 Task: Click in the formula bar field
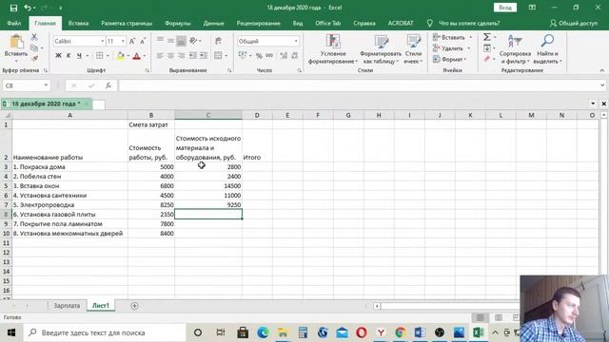pyautogui.click(x=360, y=85)
